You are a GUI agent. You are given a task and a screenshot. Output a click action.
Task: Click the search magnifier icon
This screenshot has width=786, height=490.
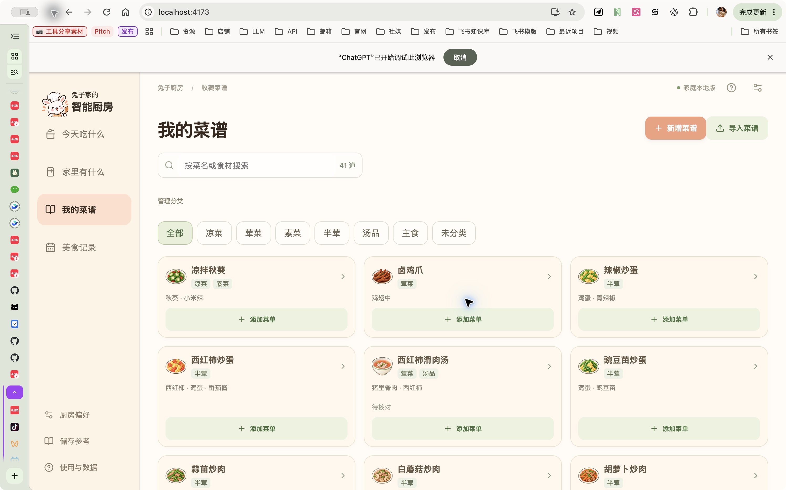coord(169,165)
